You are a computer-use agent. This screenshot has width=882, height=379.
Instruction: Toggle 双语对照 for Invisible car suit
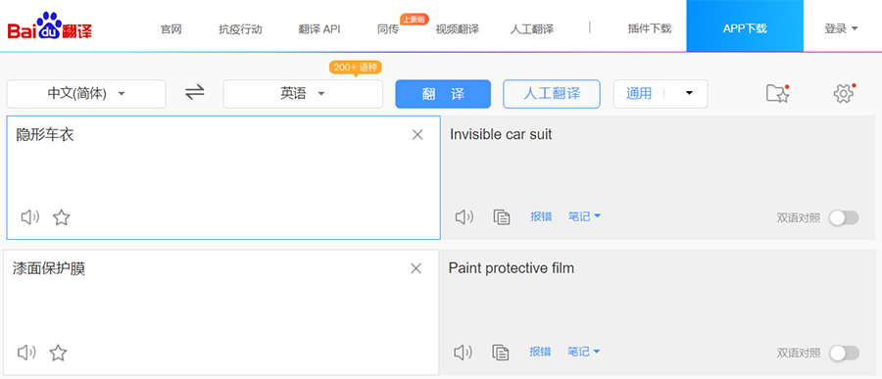pyautogui.click(x=844, y=218)
